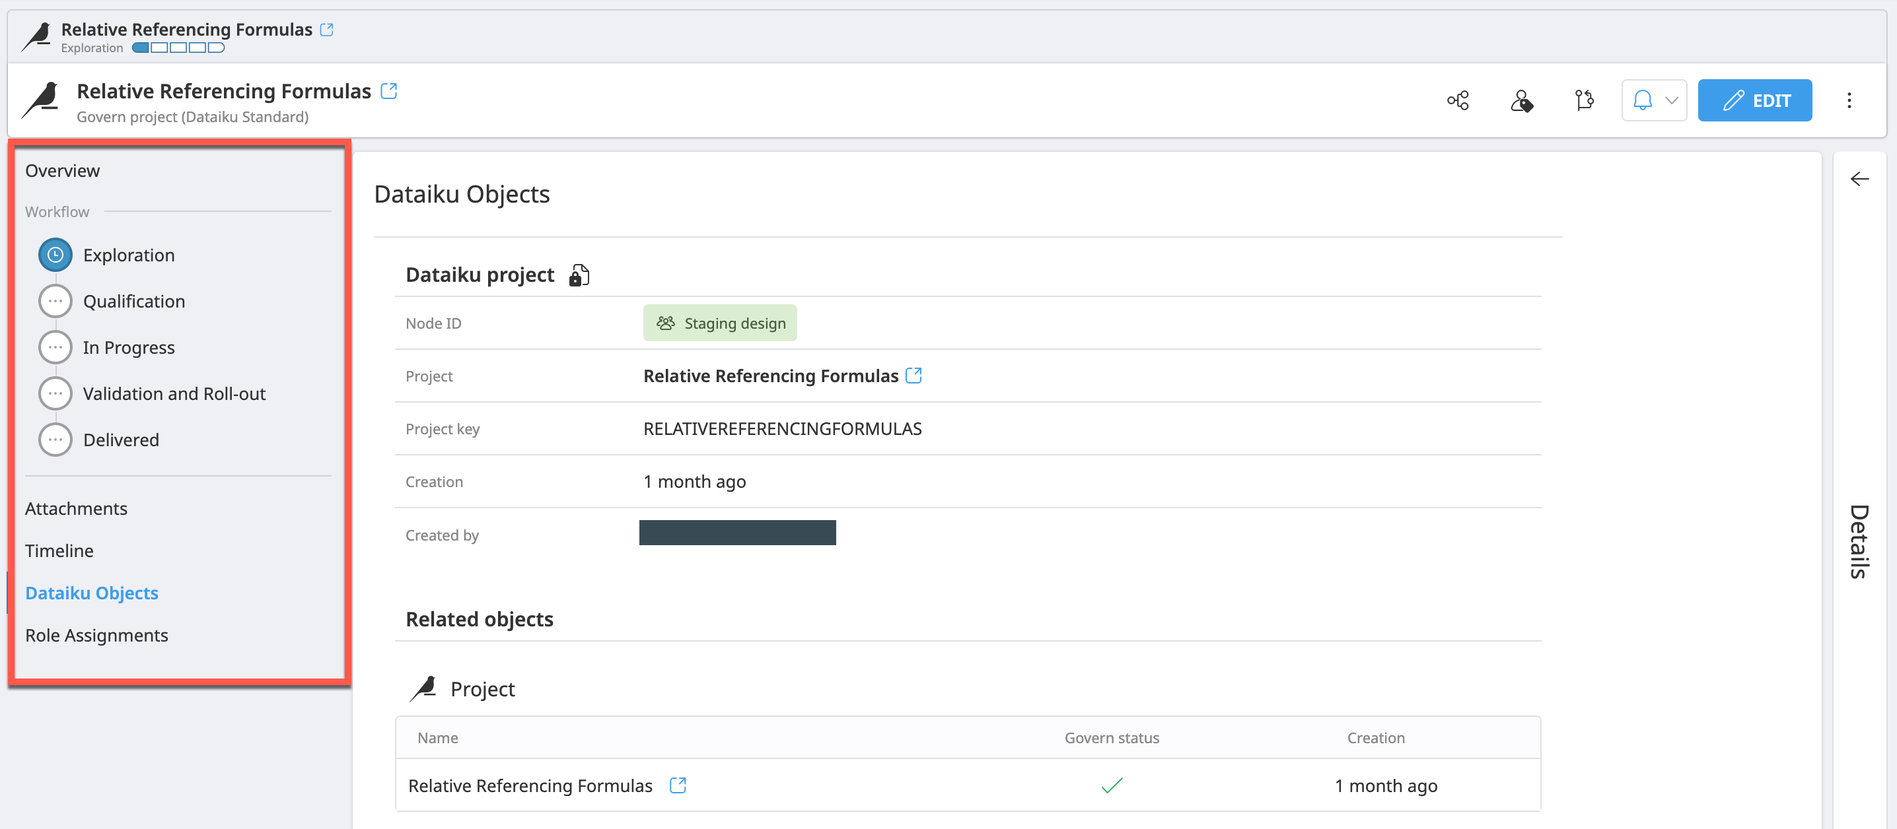Click Exploration progress indicator in breadcrumb
This screenshot has height=829, width=1897.
pos(178,48)
